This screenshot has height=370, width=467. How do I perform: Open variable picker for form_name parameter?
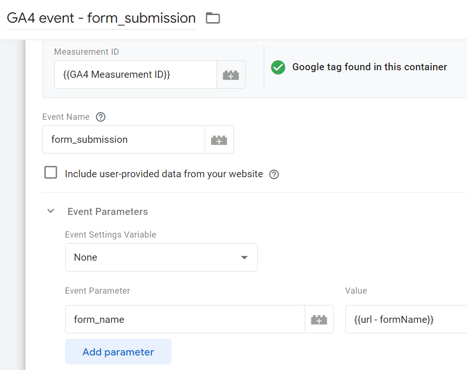(x=319, y=320)
